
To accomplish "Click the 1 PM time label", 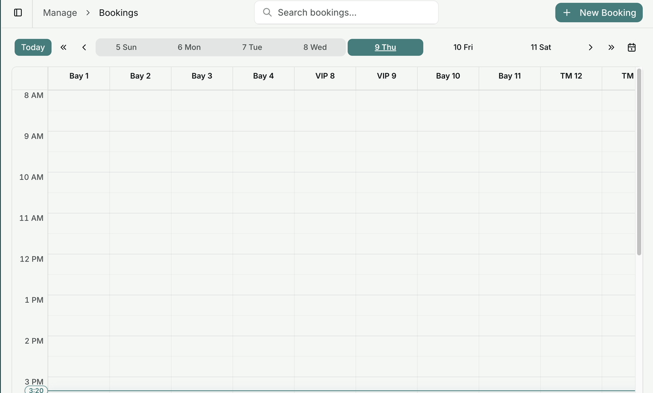I will (x=34, y=300).
